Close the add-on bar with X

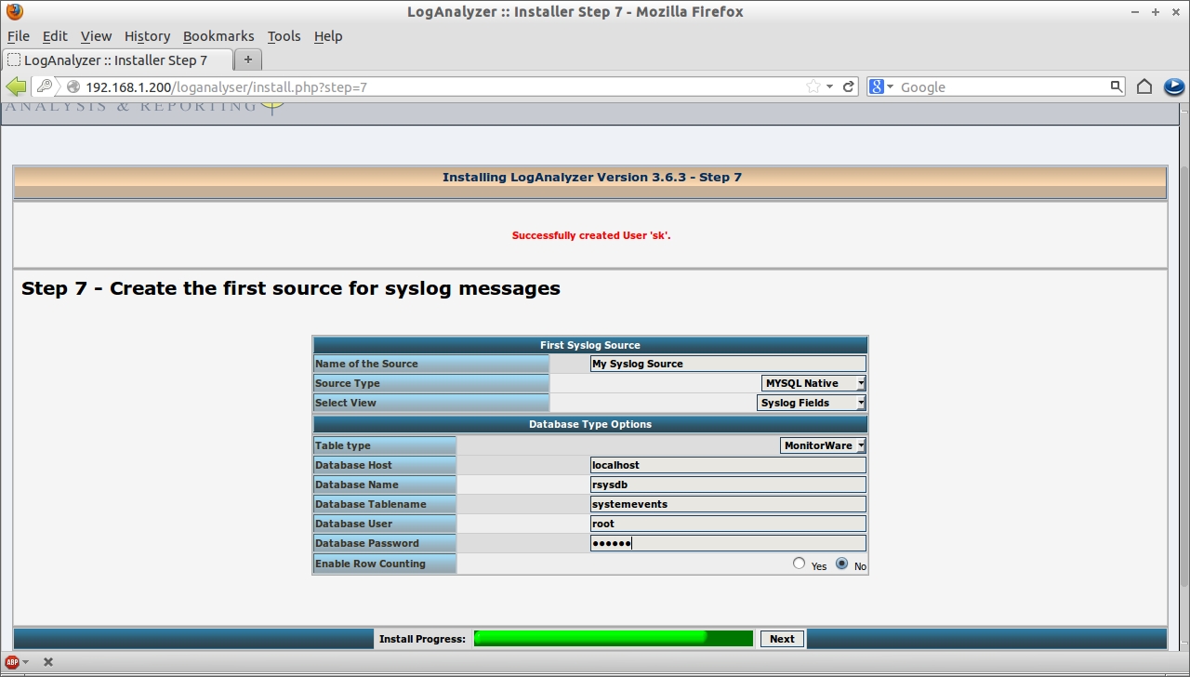(48, 662)
